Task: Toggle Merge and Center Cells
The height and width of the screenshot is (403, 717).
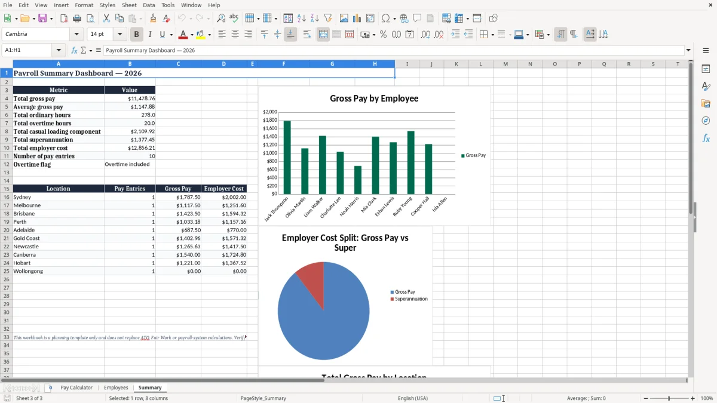Action: (323, 35)
